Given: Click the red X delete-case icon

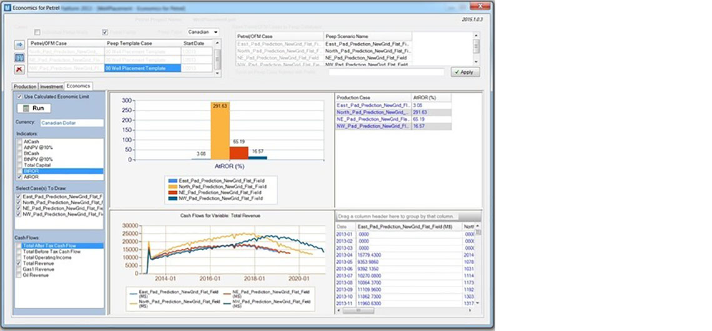Looking at the screenshot, I should tap(19, 70).
